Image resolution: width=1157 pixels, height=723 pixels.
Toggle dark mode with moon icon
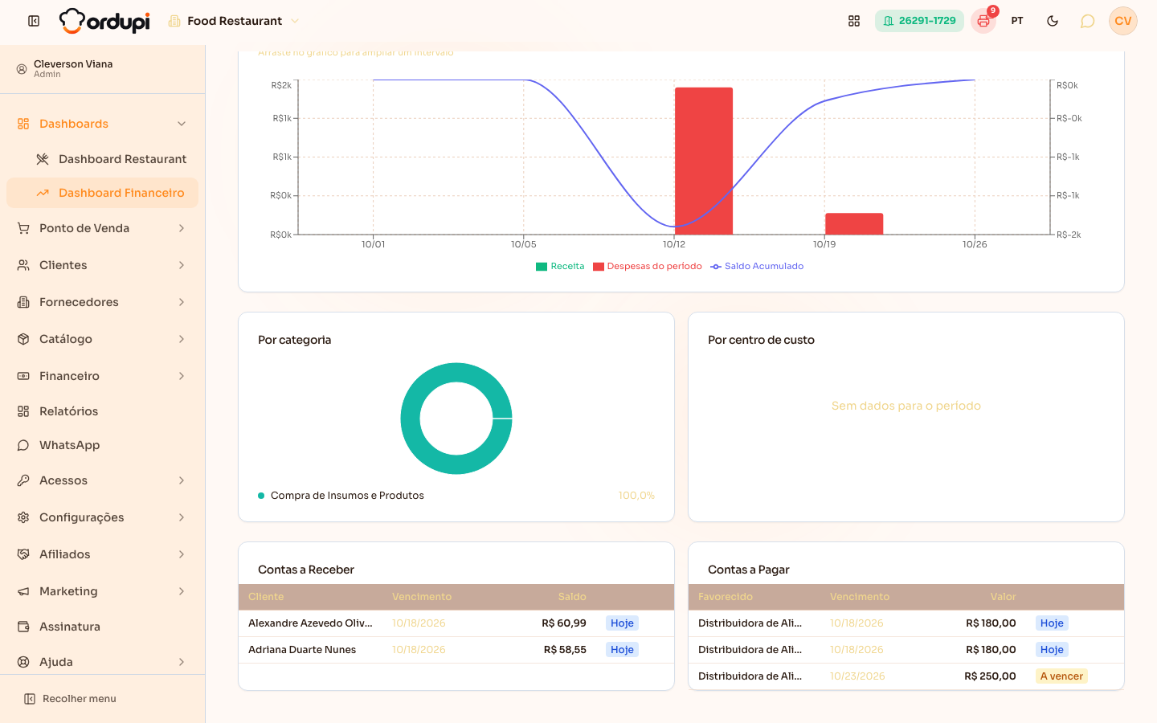1053,21
